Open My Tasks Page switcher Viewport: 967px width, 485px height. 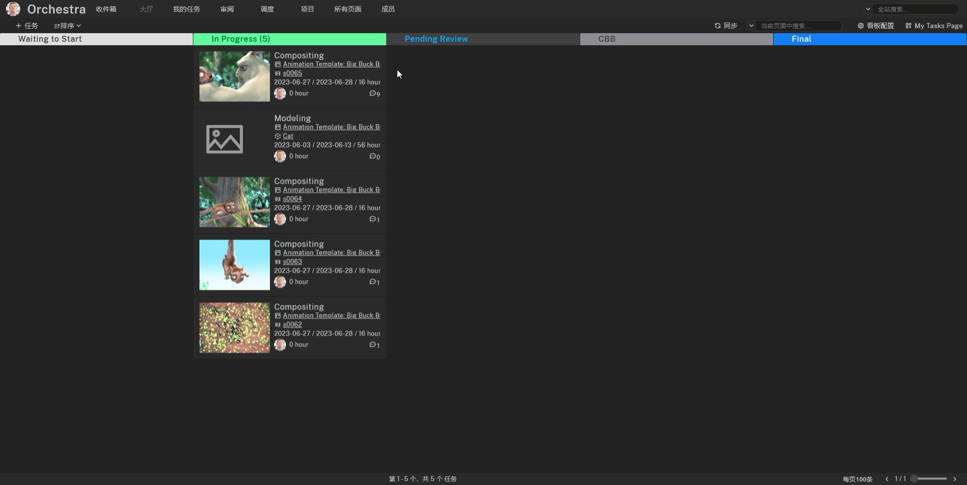pos(934,26)
